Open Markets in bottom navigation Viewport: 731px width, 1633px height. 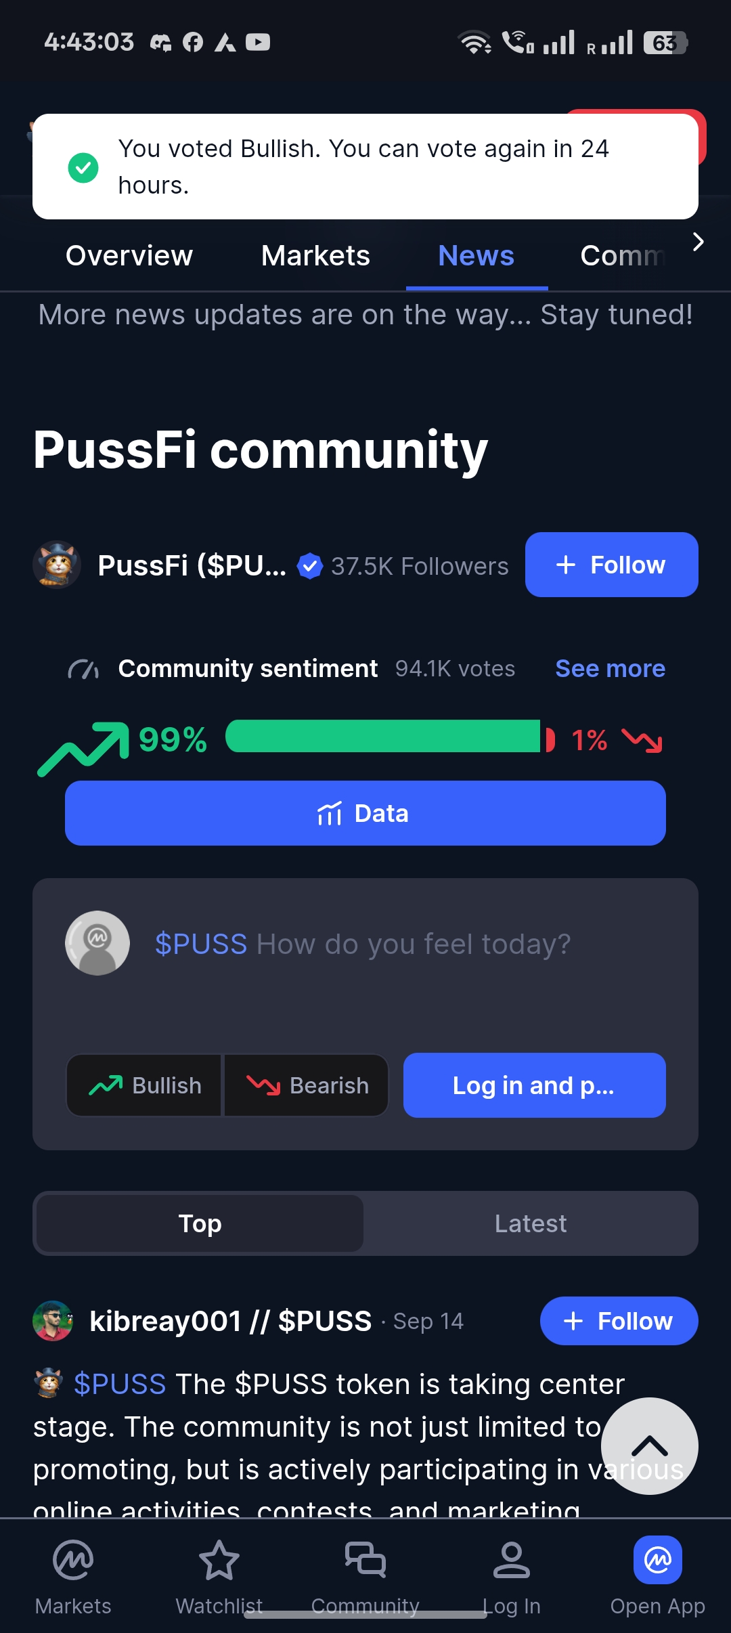click(x=73, y=1577)
